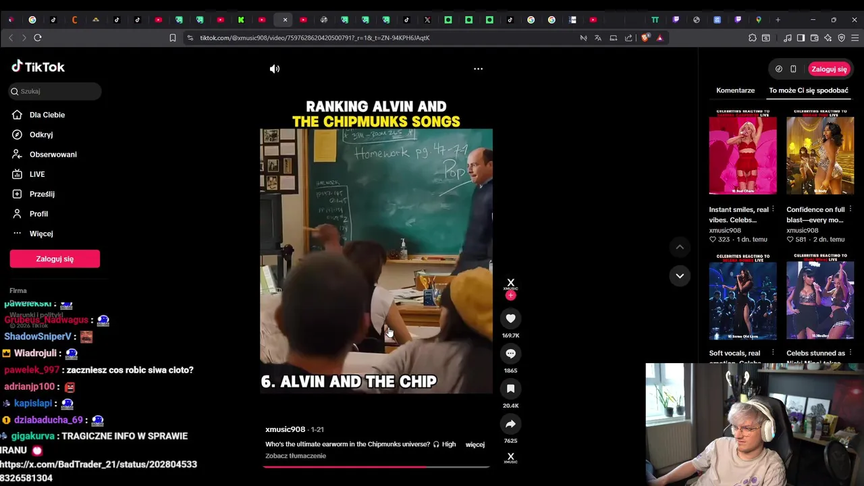
Task: Open the xmusic sound disc icon
Action: point(510,458)
